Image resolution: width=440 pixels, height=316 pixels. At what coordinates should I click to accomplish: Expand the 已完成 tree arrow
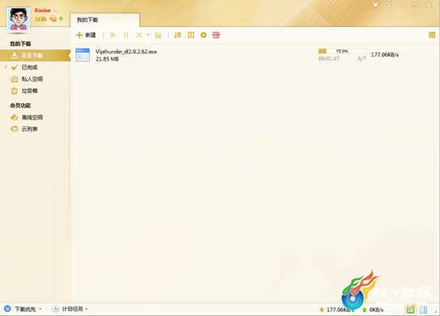coord(6,67)
